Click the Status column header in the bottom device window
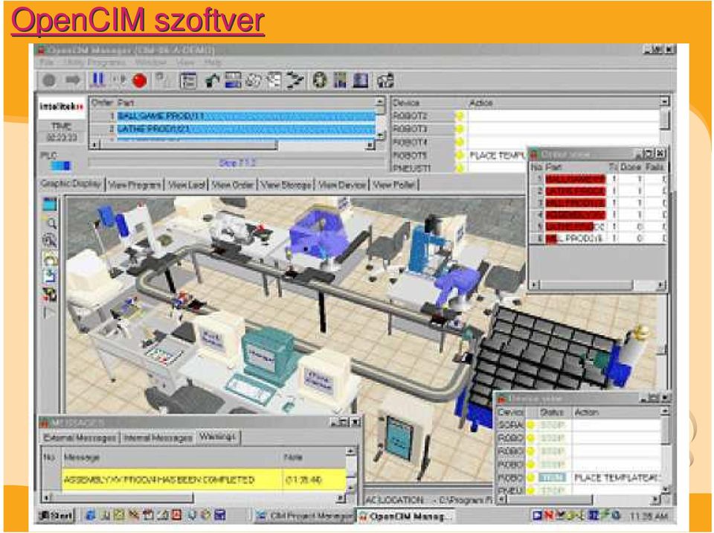The width and height of the screenshot is (714, 533). [552, 412]
